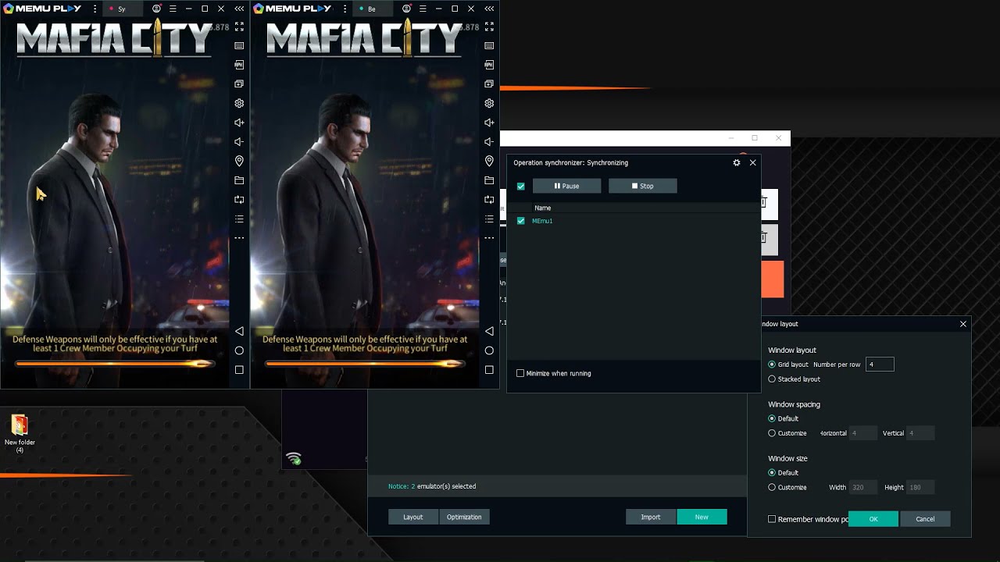Enter fullscreen in the Sy emulator window

(x=239, y=27)
